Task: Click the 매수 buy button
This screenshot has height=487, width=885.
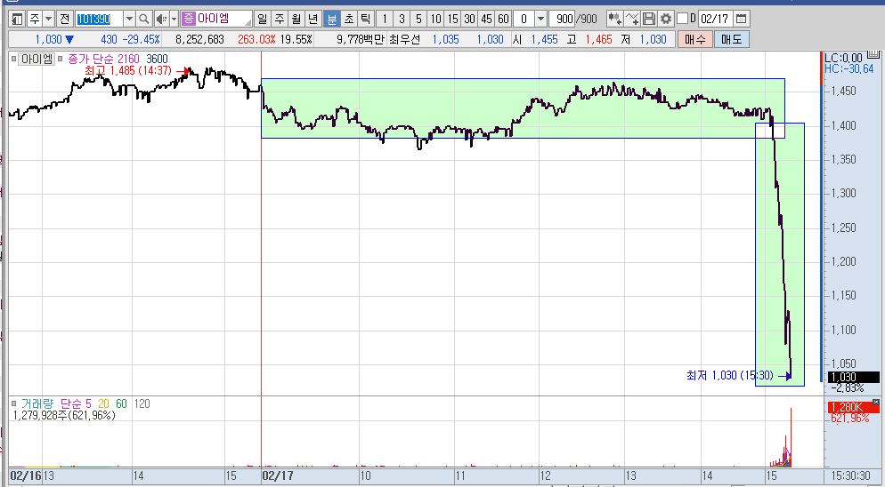Action: [x=694, y=39]
